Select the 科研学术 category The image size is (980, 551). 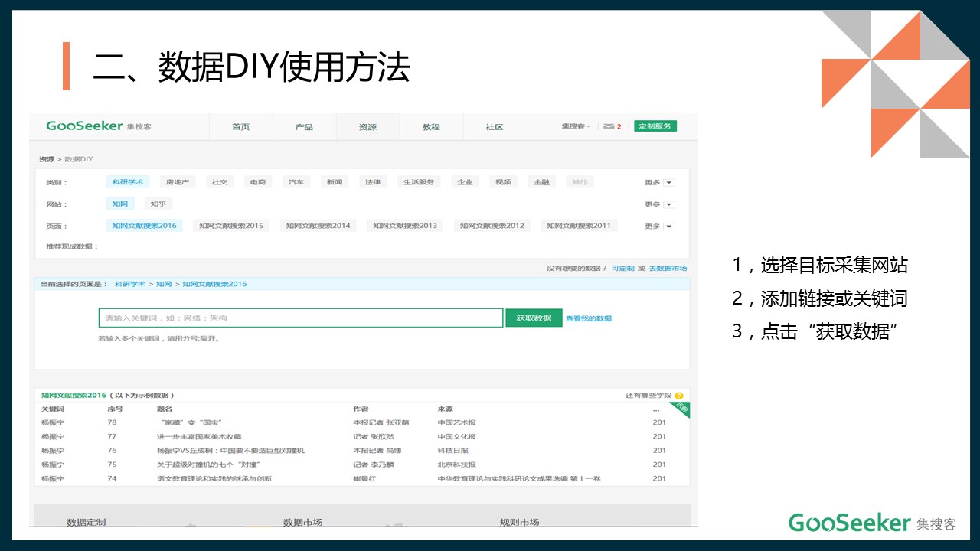(129, 182)
